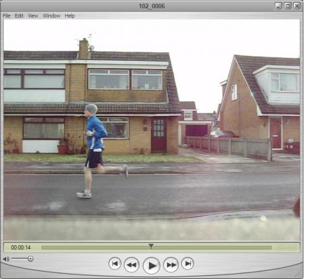Skip to the end of the movie
316x279 pixels.
pyautogui.click(x=187, y=263)
